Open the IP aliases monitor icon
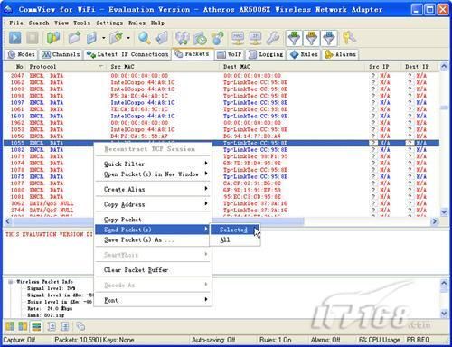The height and width of the screenshot is (347, 452). pyautogui.click(x=256, y=38)
